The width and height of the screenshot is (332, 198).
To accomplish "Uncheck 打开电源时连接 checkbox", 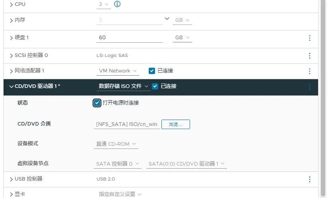I will pos(97,103).
